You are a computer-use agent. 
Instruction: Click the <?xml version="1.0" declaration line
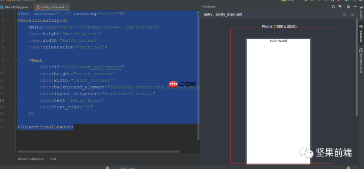71,14
